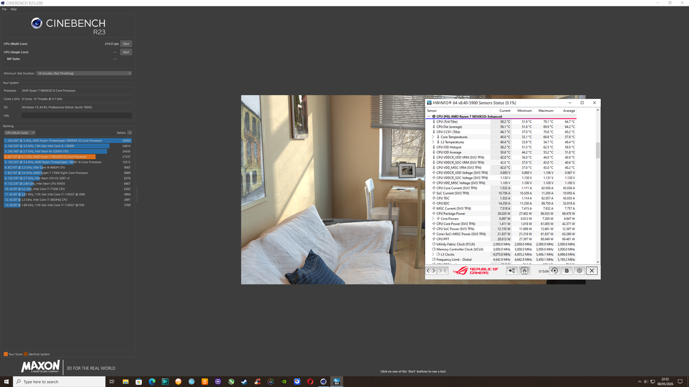Open Microsoft Store from the taskbar
The image size is (689, 387).
(139, 382)
